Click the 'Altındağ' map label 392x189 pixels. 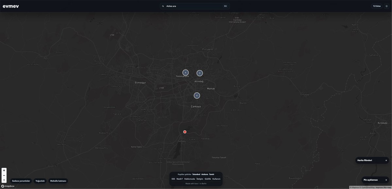point(199,81)
